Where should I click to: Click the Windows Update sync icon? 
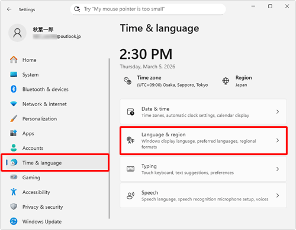(14, 221)
